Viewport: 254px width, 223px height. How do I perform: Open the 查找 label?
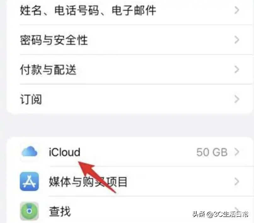click(x=60, y=211)
